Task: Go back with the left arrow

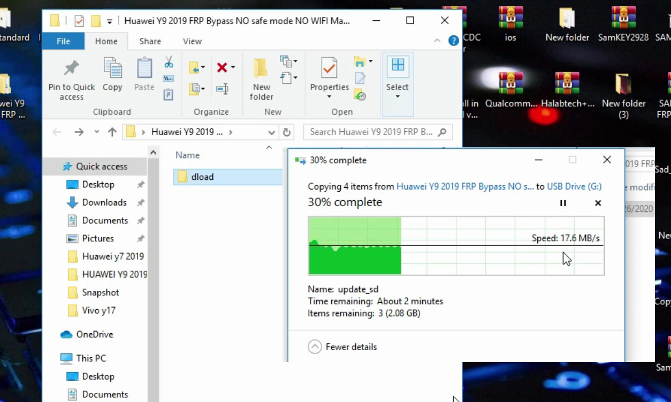Action: (57, 132)
